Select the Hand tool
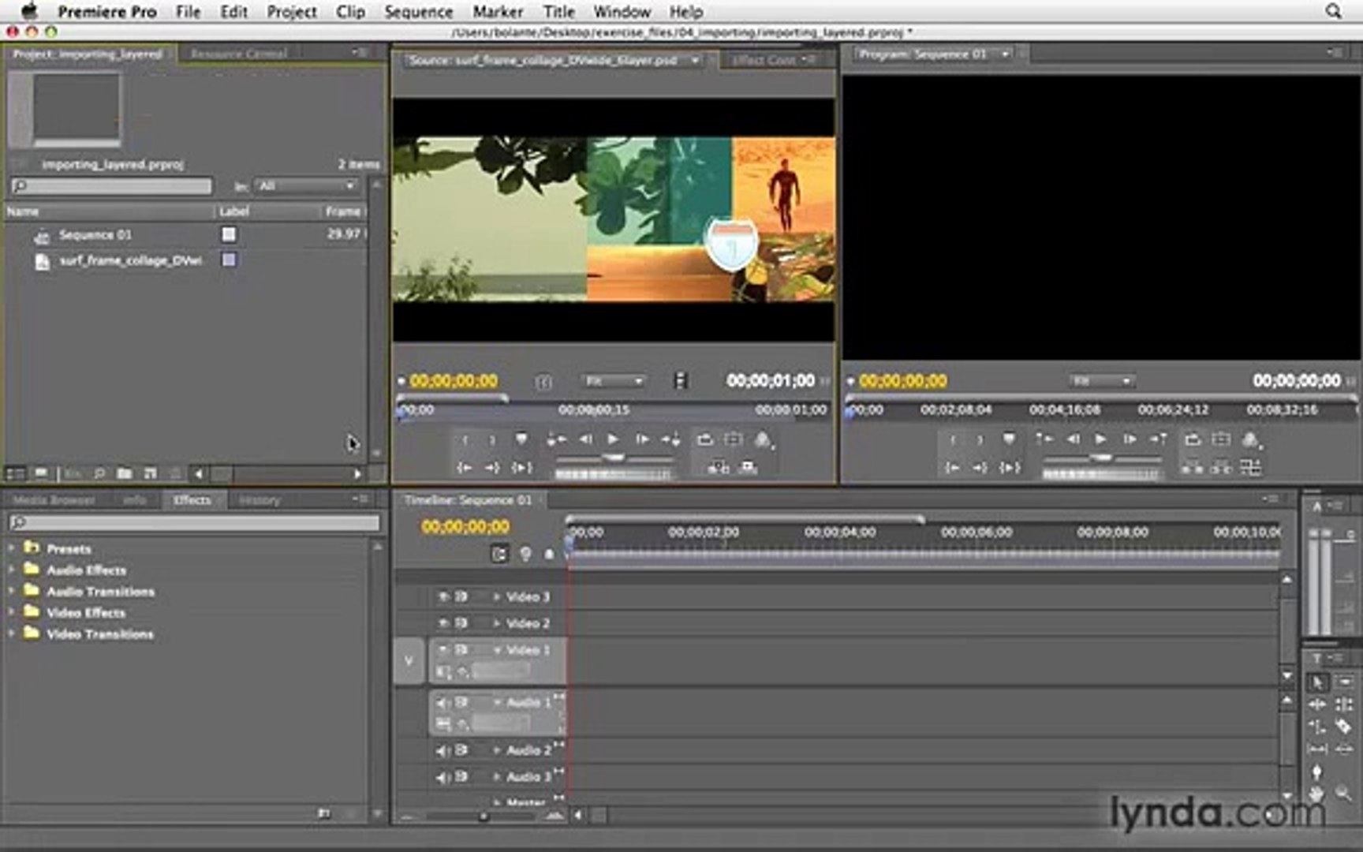The width and height of the screenshot is (1363, 852). [x=1317, y=794]
